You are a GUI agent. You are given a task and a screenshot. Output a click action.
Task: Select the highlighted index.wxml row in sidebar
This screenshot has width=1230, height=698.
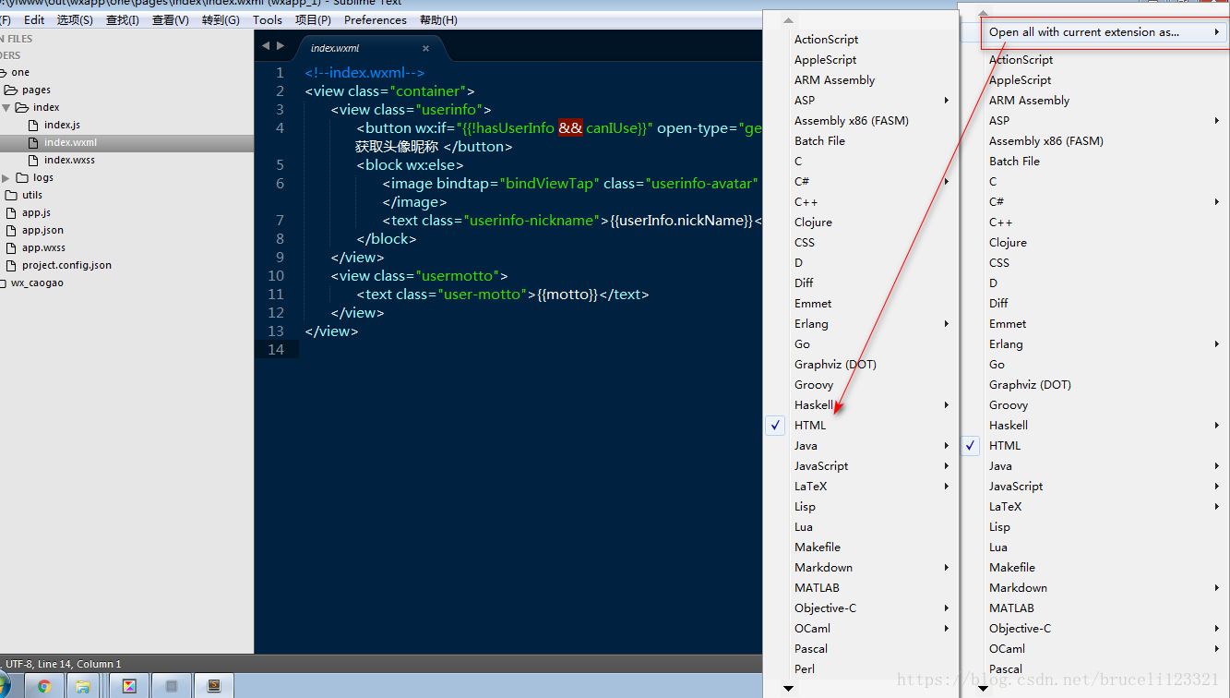126,142
